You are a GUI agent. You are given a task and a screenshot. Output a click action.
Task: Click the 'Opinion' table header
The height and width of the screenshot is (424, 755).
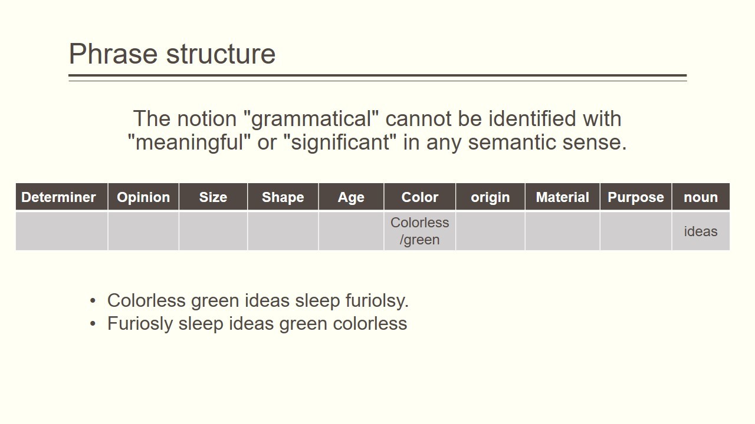coord(143,197)
